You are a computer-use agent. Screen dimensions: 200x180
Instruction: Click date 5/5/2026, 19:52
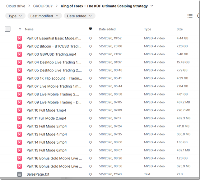click(110, 38)
